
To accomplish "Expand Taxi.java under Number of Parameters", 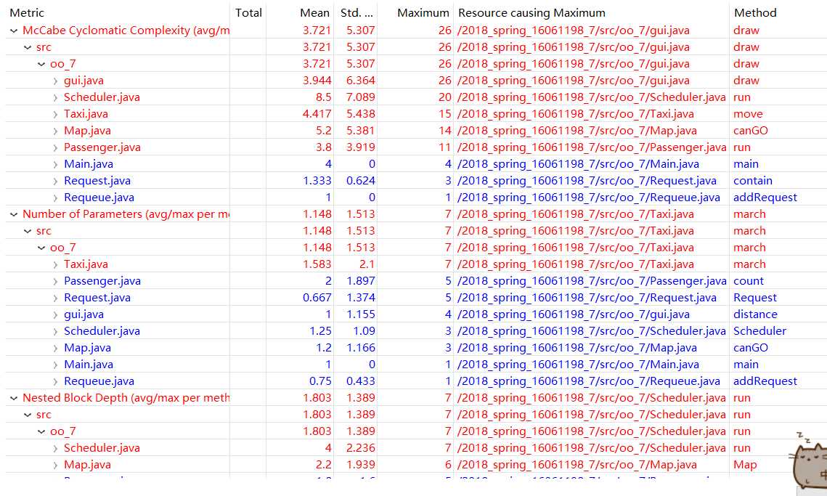I will (55, 264).
